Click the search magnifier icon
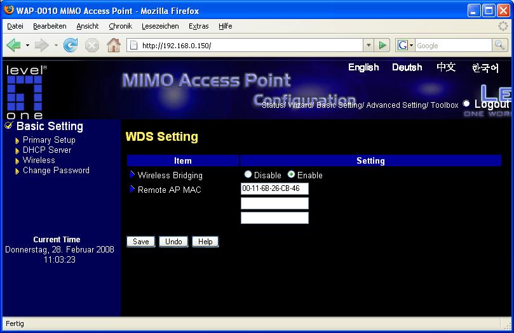514x333 pixels. click(x=500, y=45)
